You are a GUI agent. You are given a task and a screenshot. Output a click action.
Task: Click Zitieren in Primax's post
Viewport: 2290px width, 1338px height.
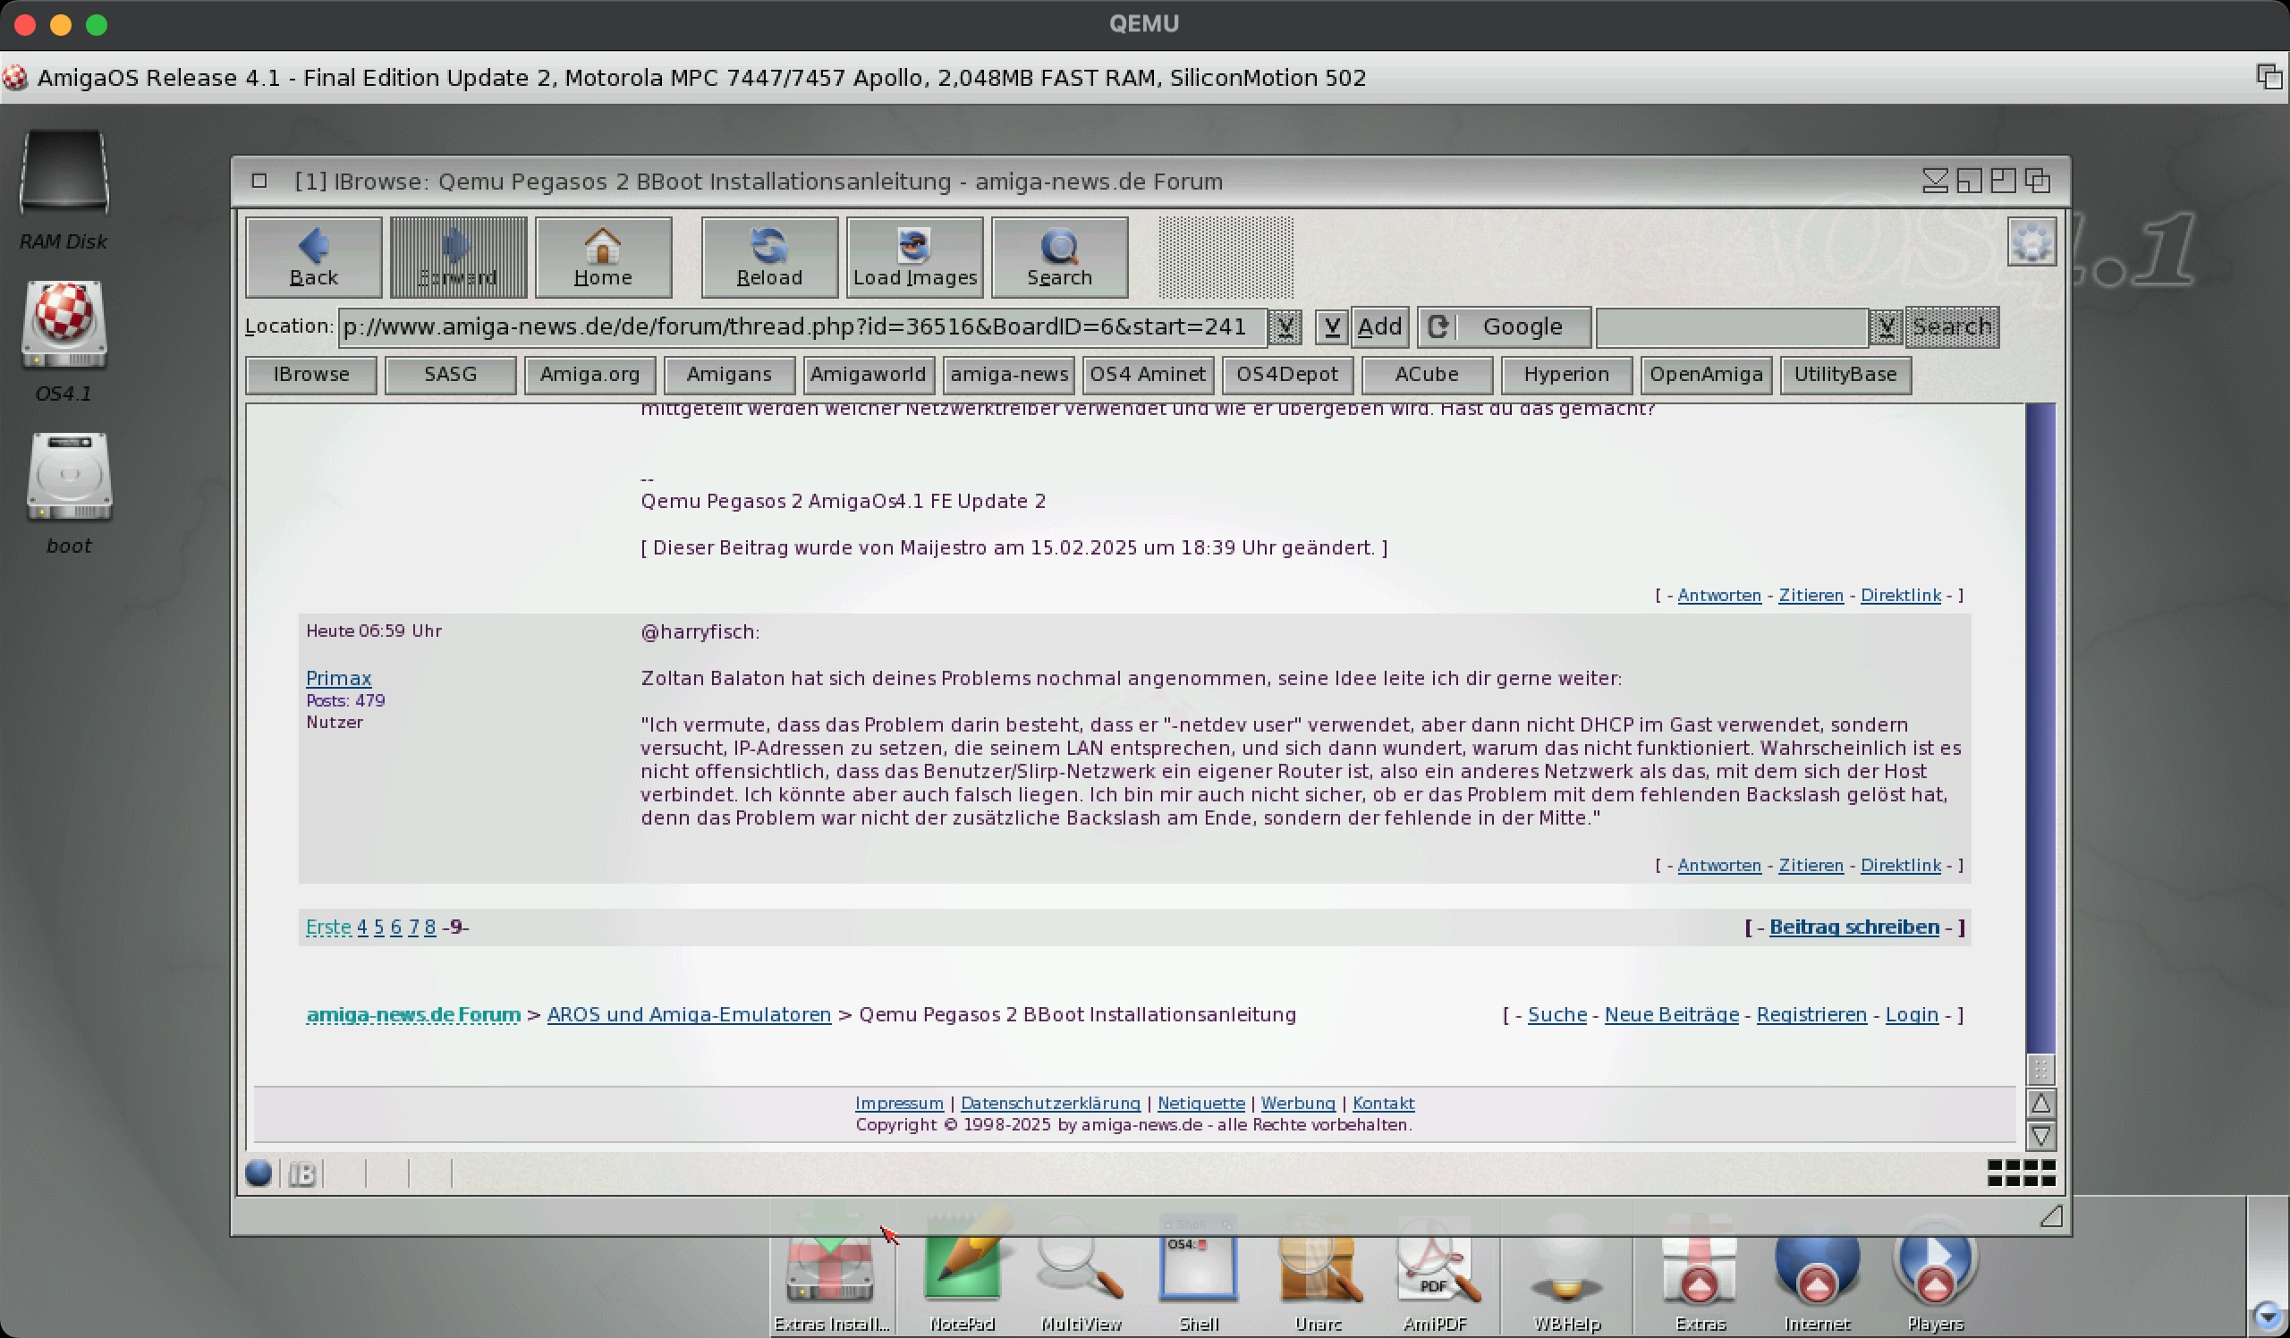pyautogui.click(x=1811, y=866)
